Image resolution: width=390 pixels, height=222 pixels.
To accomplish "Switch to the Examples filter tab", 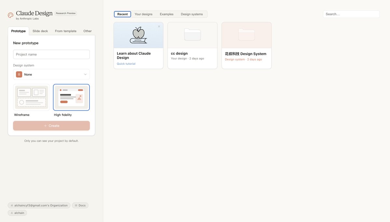I will [167, 14].
